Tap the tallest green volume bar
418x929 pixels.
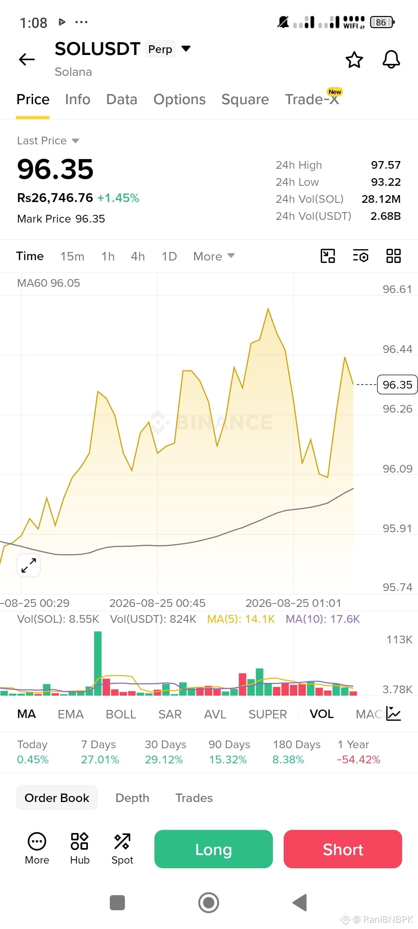click(x=98, y=663)
